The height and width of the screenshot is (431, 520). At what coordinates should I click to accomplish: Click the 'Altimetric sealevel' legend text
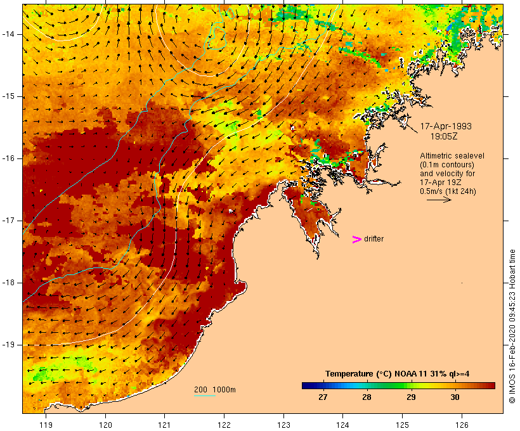click(452, 156)
